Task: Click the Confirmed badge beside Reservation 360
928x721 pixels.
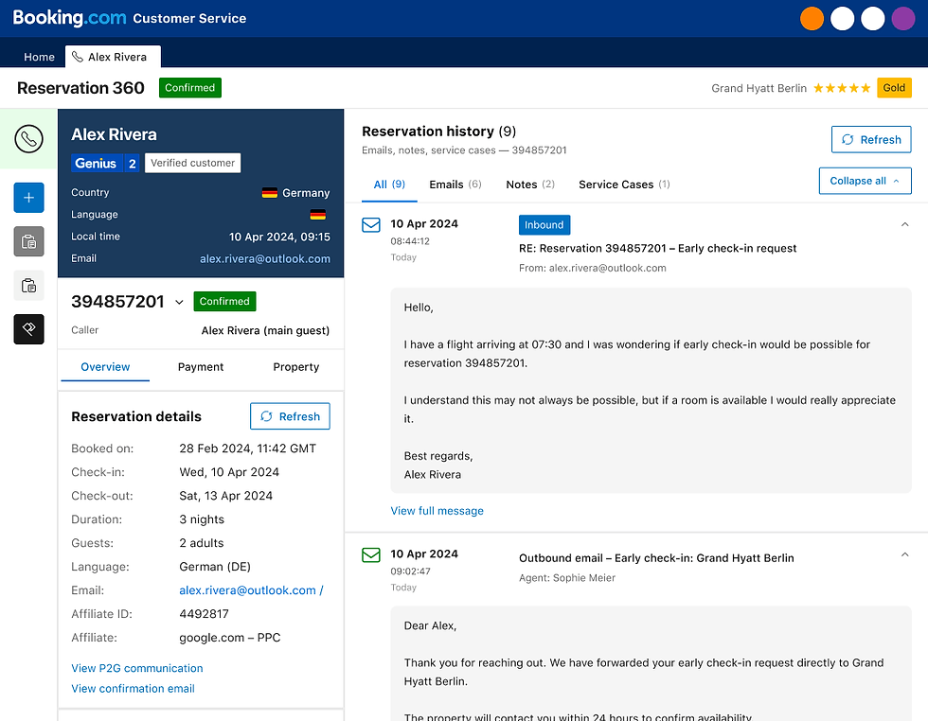Action: (x=190, y=88)
